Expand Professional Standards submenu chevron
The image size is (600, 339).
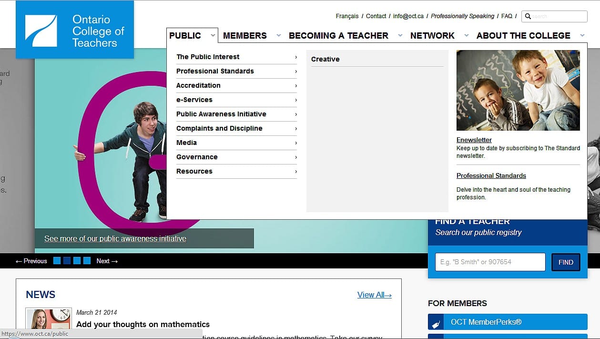tap(295, 72)
